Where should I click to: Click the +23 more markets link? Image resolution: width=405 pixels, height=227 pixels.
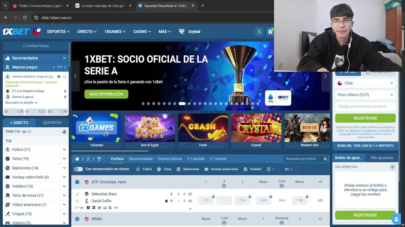point(320,200)
